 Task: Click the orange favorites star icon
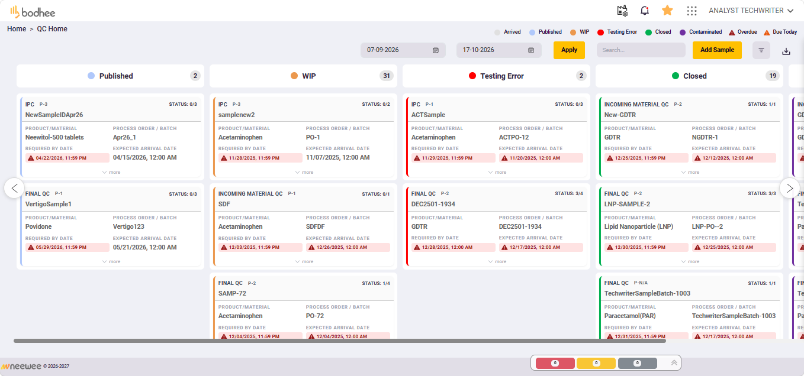pos(667,10)
